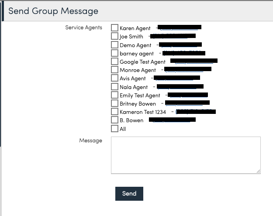
Task: Check the Nala Agent checkbox
Action: (x=114, y=86)
